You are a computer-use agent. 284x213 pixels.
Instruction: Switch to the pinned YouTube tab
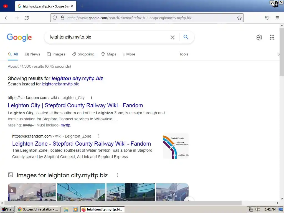pyautogui.click(x=6, y=6)
